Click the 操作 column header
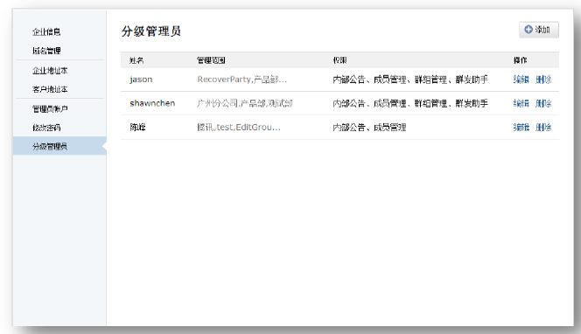 pos(520,60)
